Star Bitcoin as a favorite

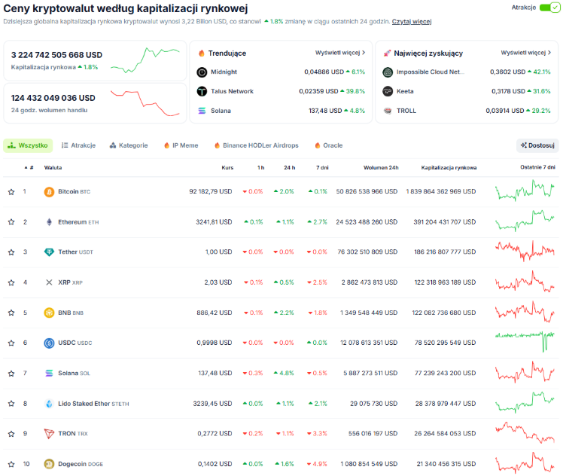click(x=11, y=191)
